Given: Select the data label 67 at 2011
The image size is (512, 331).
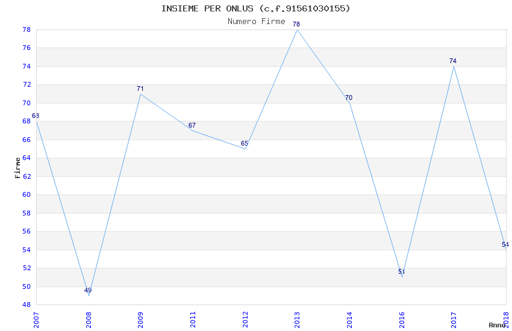Looking at the screenshot, I should click(x=192, y=126).
